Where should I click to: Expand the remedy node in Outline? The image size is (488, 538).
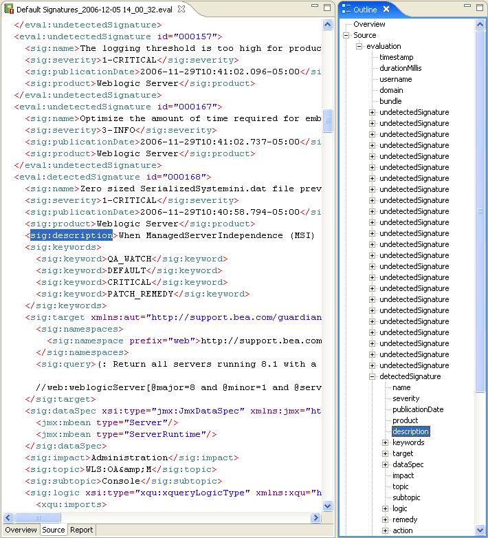point(385,520)
